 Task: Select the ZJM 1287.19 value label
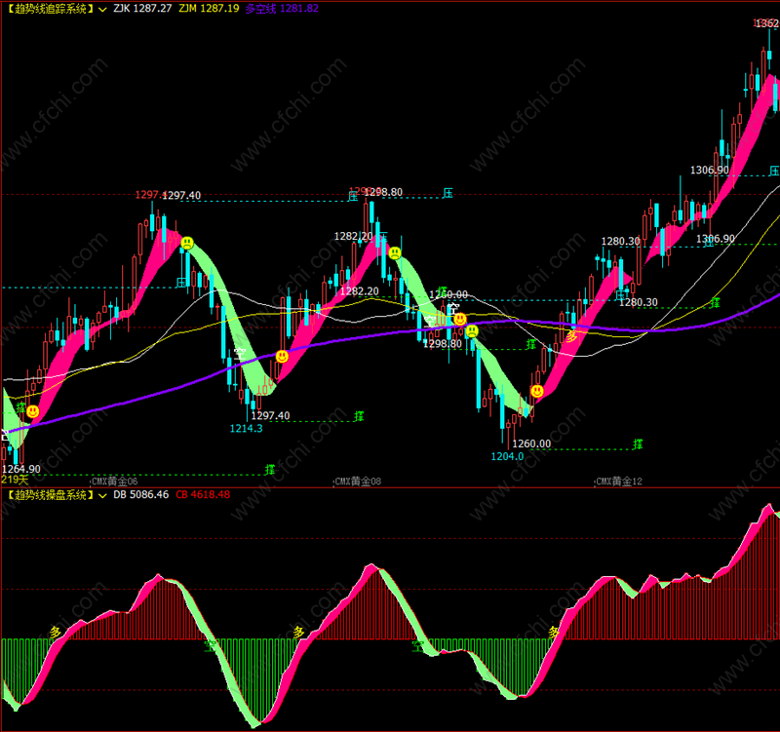click(x=209, y=9)
